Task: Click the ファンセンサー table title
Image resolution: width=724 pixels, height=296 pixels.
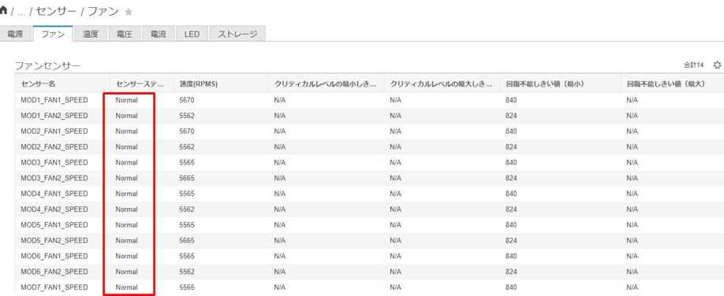Action: point(47,66)
